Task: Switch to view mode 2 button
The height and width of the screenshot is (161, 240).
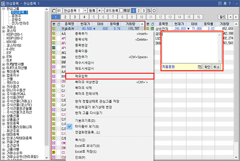Action: 139,11
